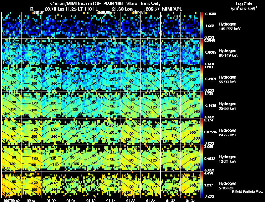Click the 01:22 time label
The width and height of the screenshot is (265, 202).
(x=131, y=200)
